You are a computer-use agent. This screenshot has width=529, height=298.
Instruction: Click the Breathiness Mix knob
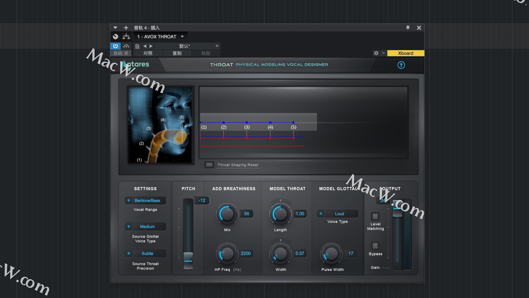point(227,214)
